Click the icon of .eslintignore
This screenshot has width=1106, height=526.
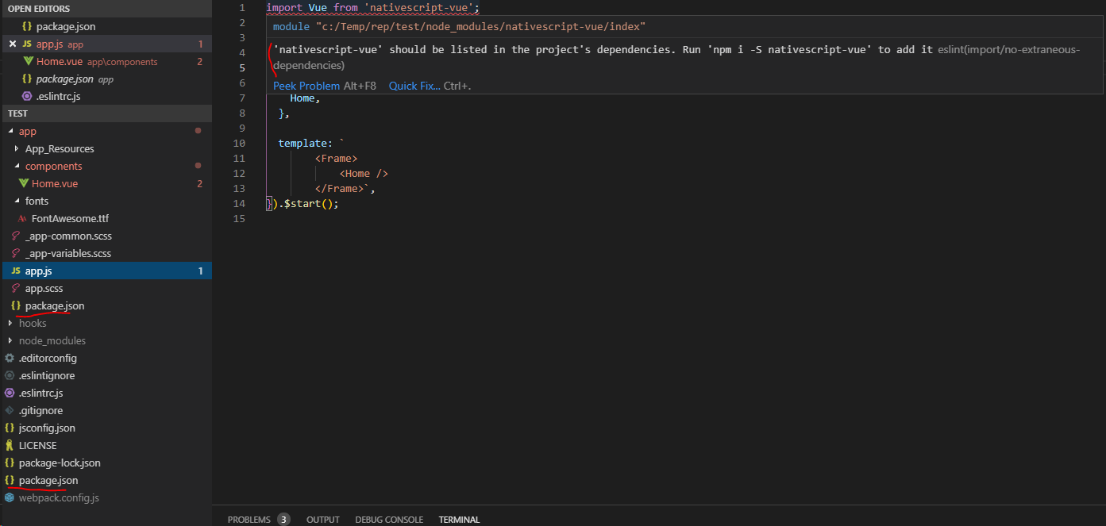[x=10, y=376]
